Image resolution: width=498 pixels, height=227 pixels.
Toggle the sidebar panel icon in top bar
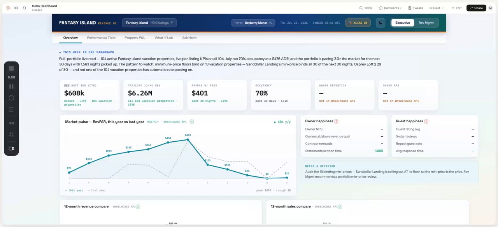16,8
